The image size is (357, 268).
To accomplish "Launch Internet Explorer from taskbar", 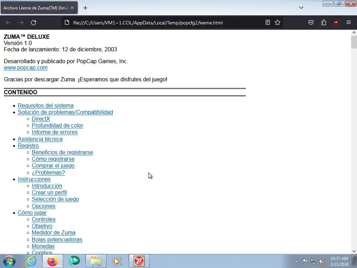I will (31, 261).
